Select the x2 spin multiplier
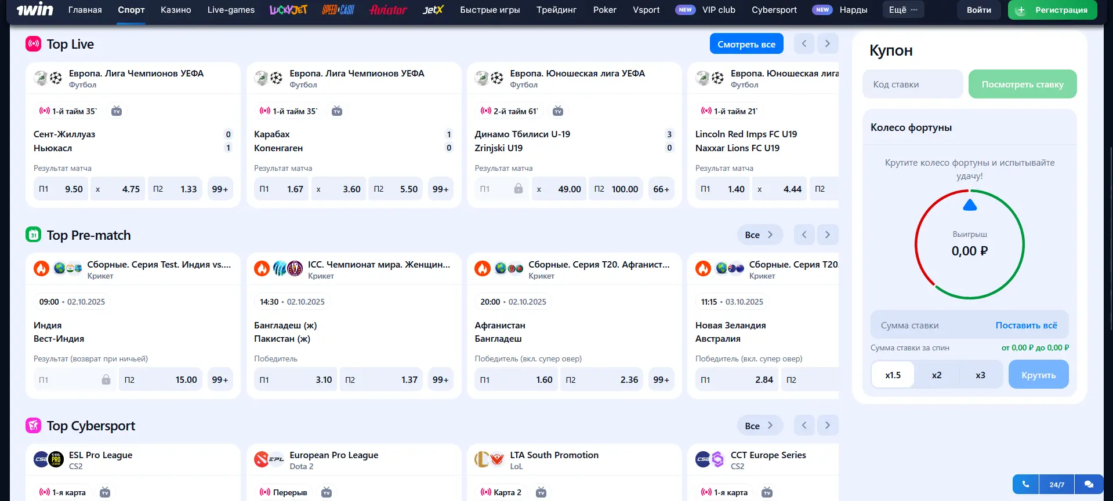The height and width of the screenshot is (501, 1113). (936, 375)
